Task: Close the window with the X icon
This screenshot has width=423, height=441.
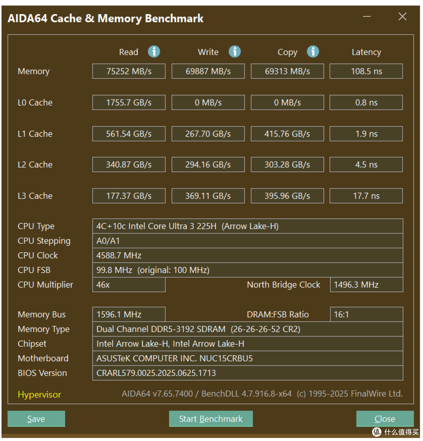Action: click(x=403, y=16)
